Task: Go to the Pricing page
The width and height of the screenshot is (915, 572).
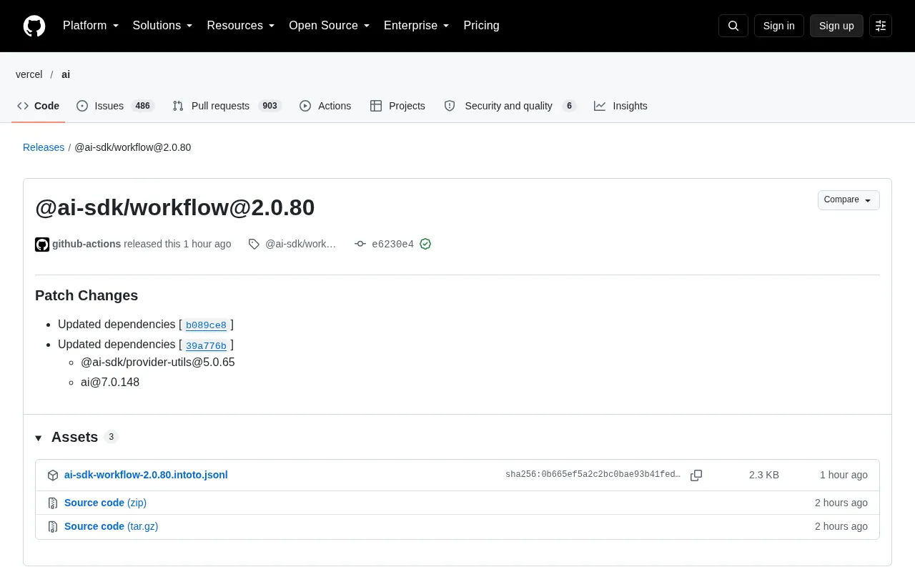Action: point(481,26)
